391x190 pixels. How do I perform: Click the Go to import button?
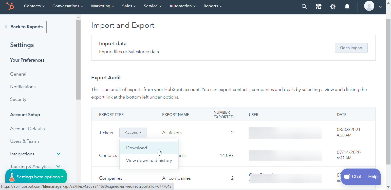(351, 48)
